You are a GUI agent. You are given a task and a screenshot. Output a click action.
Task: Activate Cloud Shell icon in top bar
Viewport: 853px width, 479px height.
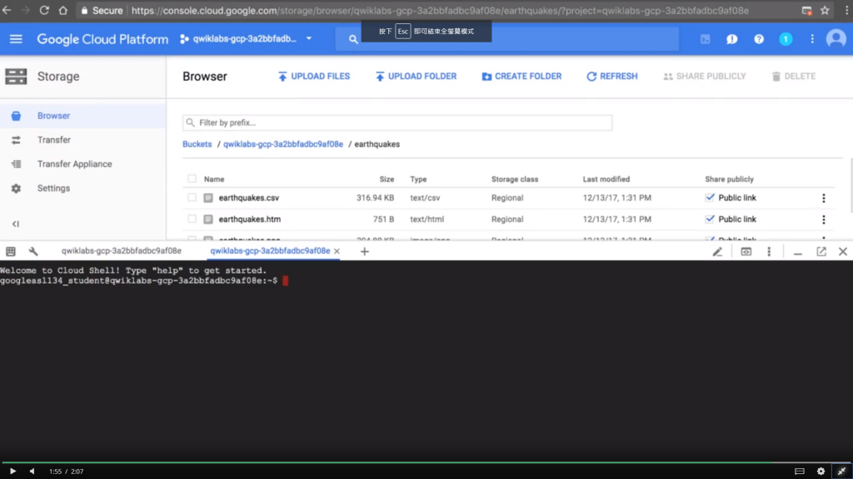click(705, 39)
